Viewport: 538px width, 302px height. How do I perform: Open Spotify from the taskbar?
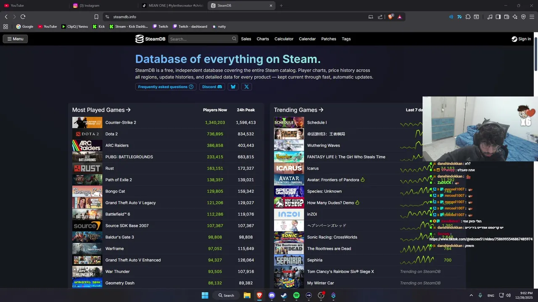pyautogui.click(x=296, y=295)
